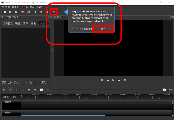The height and width of the screenshot is (120, 174).
Task: Click the チュートリアルを隠す button
Action: point(82,29)
